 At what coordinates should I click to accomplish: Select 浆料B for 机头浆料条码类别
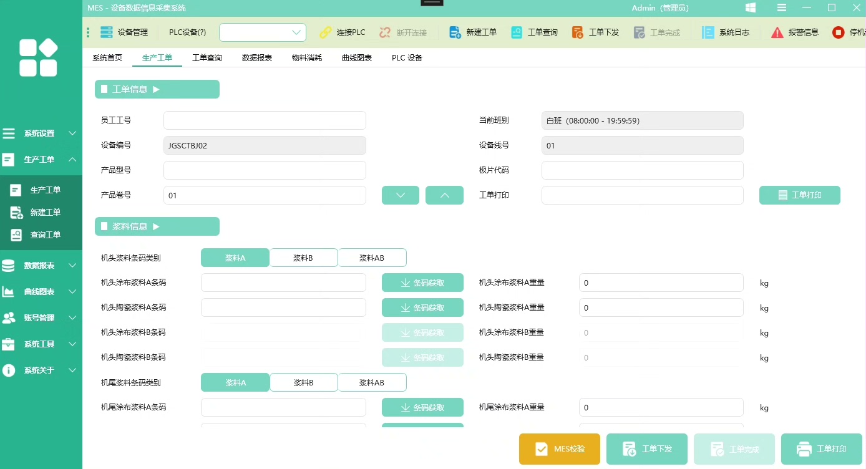coord(303,258)
